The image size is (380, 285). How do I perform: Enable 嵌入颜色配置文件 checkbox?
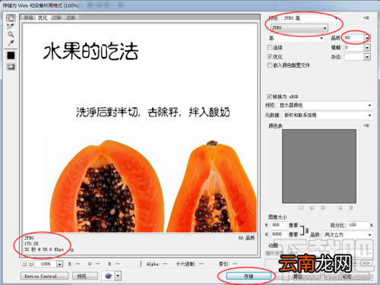click(270, 65)
